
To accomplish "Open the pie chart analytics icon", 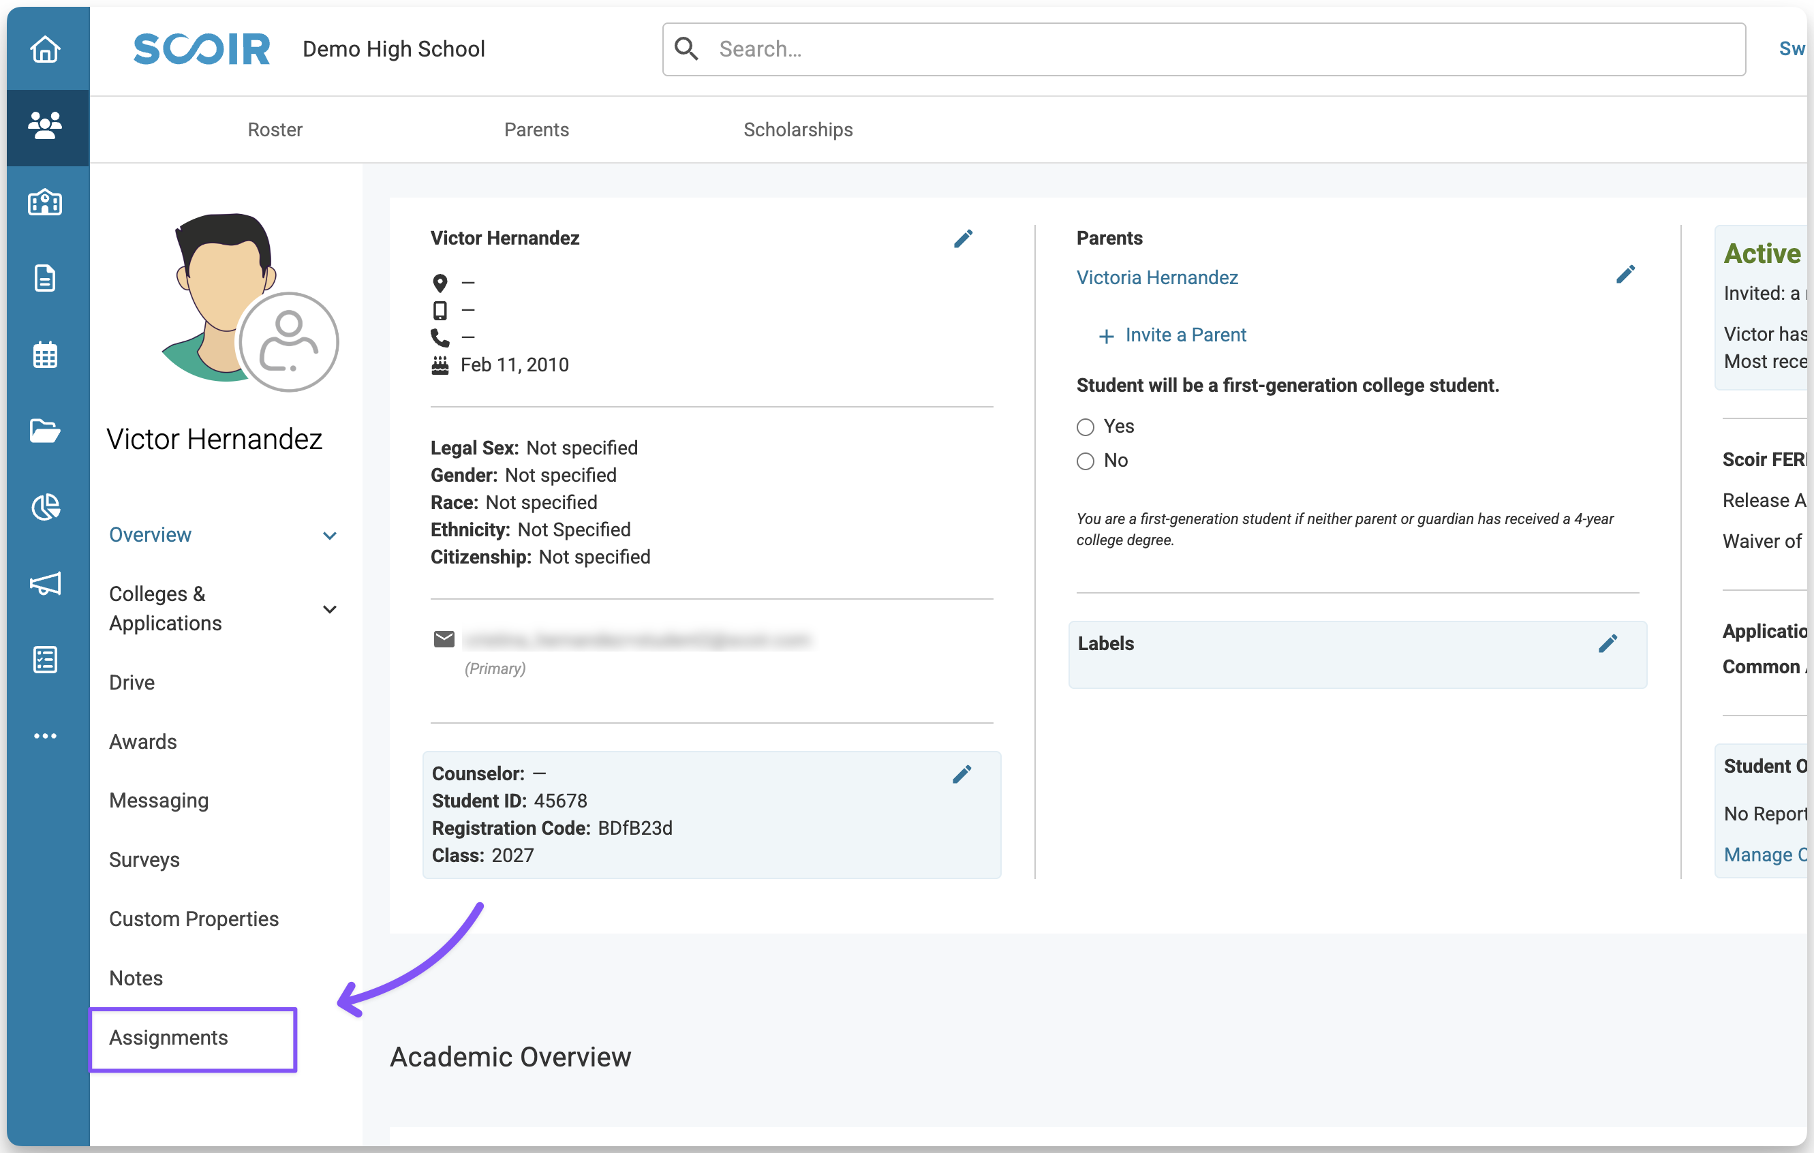I will point(45,507).
